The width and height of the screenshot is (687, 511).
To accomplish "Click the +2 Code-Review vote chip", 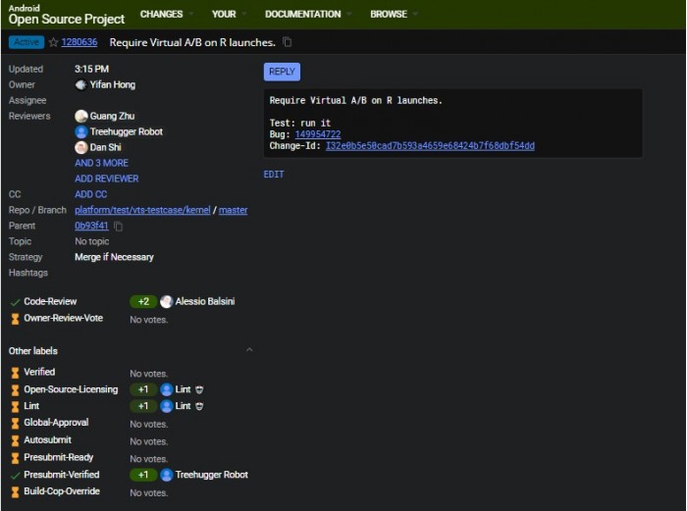I will pyautogui.click(x=143, y=302).
